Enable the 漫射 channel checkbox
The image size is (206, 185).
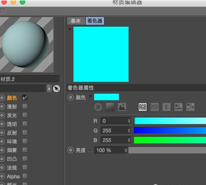[25, 106]
